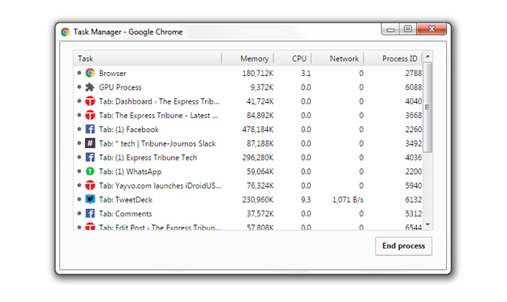Select the 'Tab: (1) WhatsApp' row
The width and height of the screenshot is (507, 302).
(248, 172)
